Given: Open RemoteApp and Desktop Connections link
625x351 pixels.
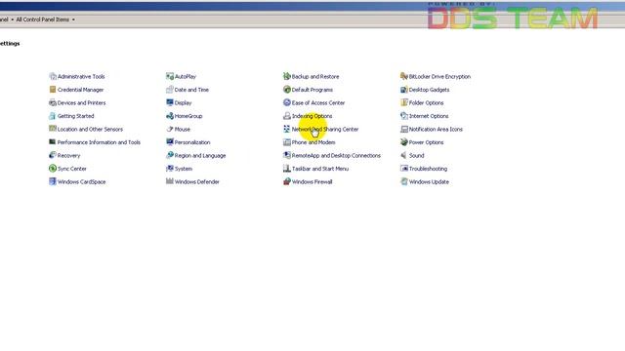Looking at the screenshot, I should point(336,155).
